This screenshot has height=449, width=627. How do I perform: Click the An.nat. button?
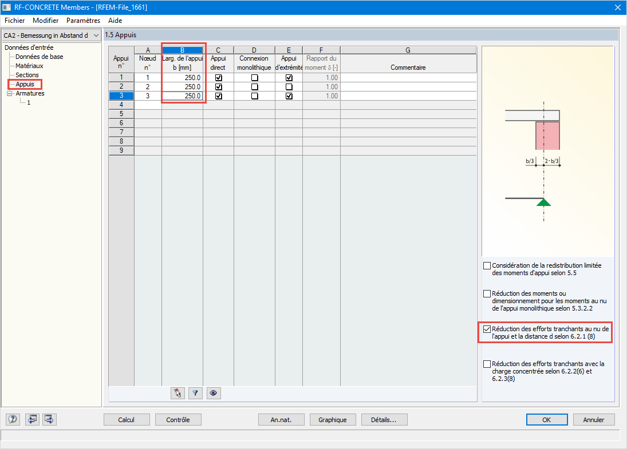281,420
